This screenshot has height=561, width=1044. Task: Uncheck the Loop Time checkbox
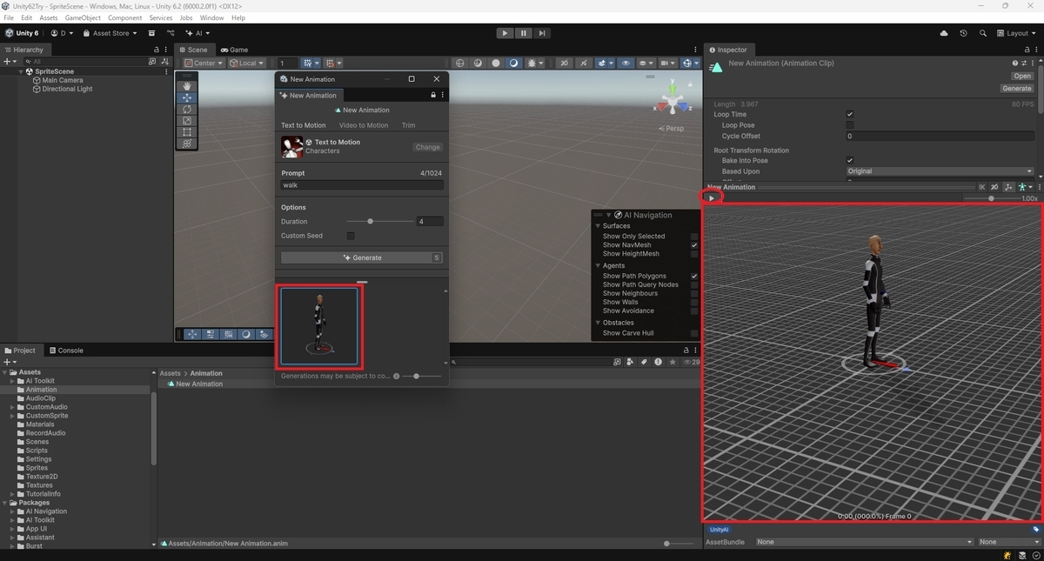click(850, 115)
